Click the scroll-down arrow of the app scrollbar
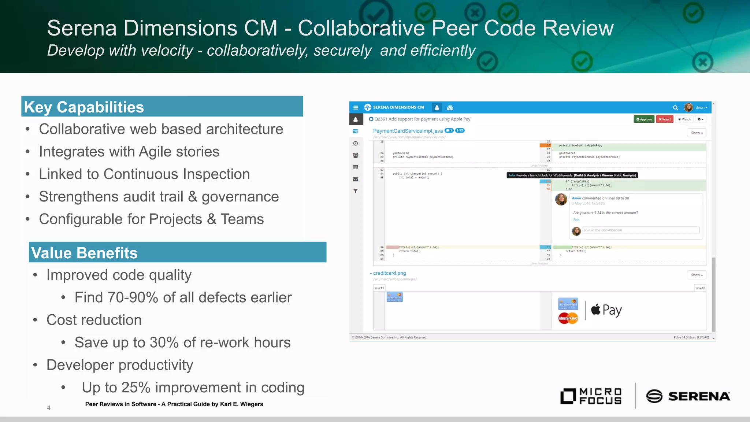The image size is (750, 422). point(713,338)
